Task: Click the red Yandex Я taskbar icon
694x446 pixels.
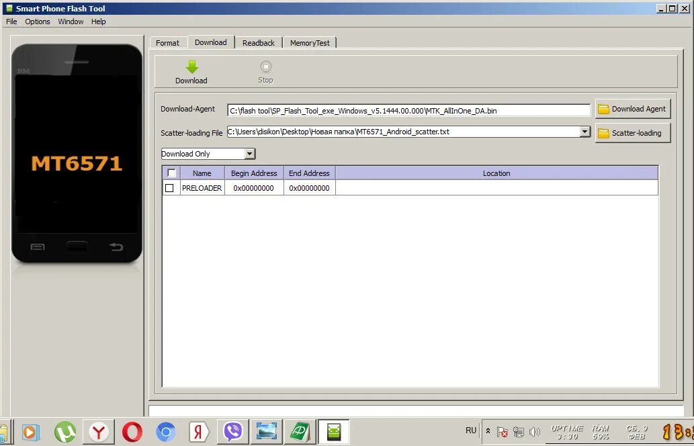Action: click(x=199, y=432)
